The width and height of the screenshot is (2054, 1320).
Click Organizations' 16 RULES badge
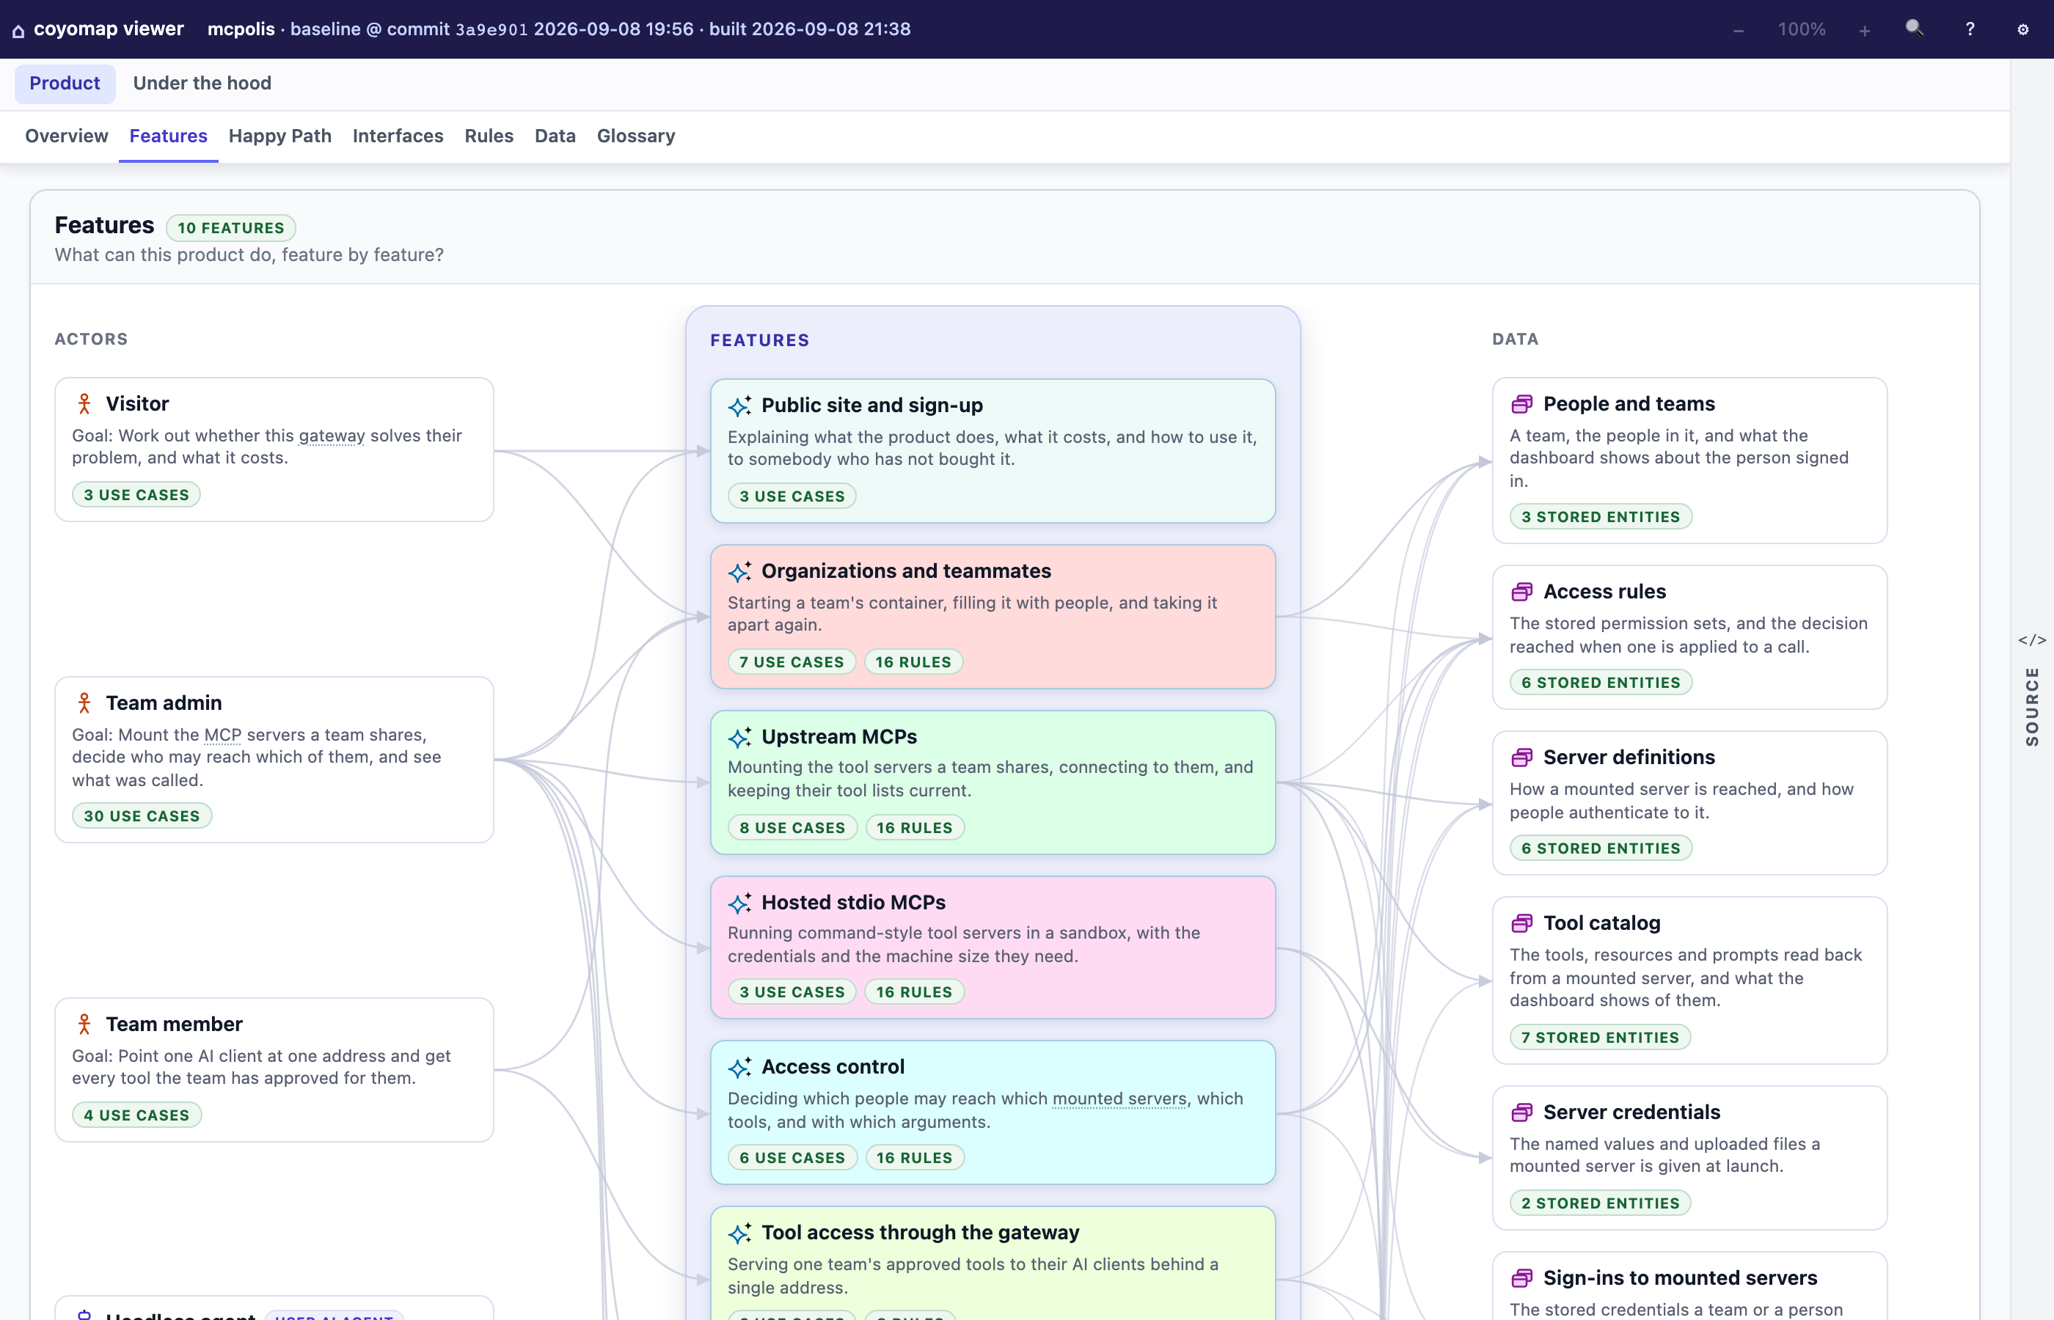[x=913, y=661]
